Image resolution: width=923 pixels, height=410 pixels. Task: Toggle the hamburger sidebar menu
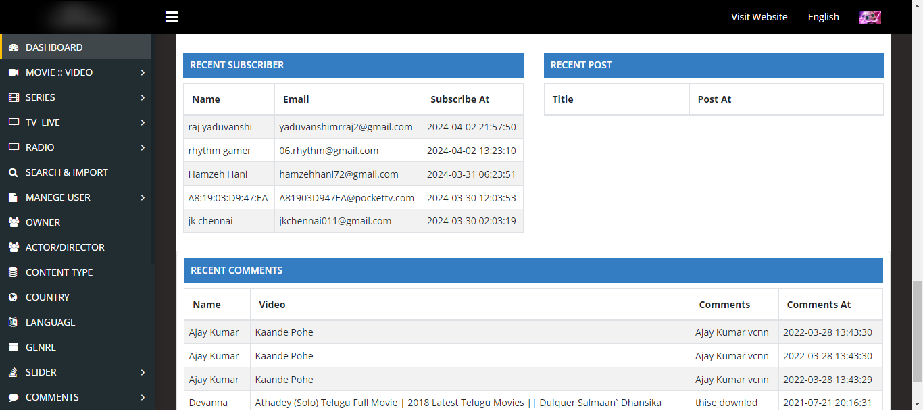point(172,17)
